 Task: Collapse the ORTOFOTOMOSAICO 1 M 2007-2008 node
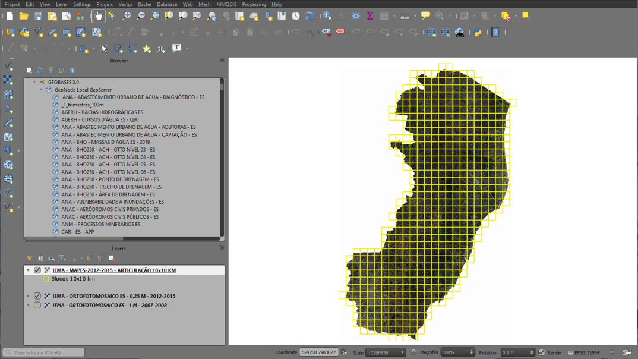[29, 306]
